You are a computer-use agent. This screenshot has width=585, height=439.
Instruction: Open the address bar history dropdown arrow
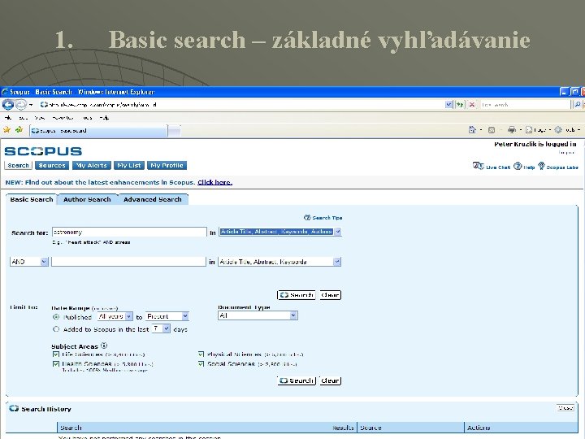[448, 105]
